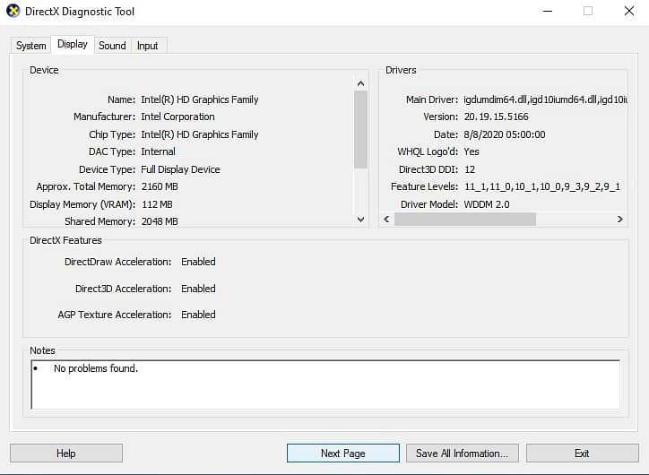Click Save All Information button

[x=462, y=453]
